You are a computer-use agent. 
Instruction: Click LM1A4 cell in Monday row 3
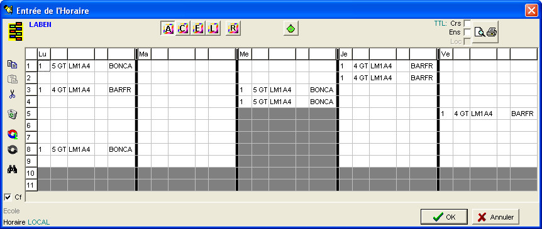[81, 90]
